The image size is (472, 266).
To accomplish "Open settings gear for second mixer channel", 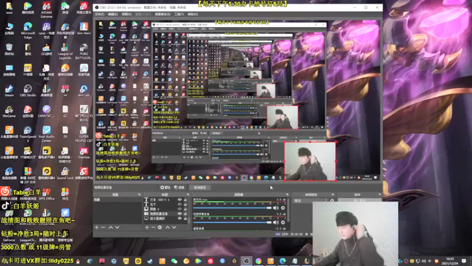I will 283,222.
